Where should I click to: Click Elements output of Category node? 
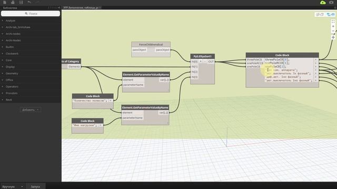pyautogui.click(x=74, y=67)
